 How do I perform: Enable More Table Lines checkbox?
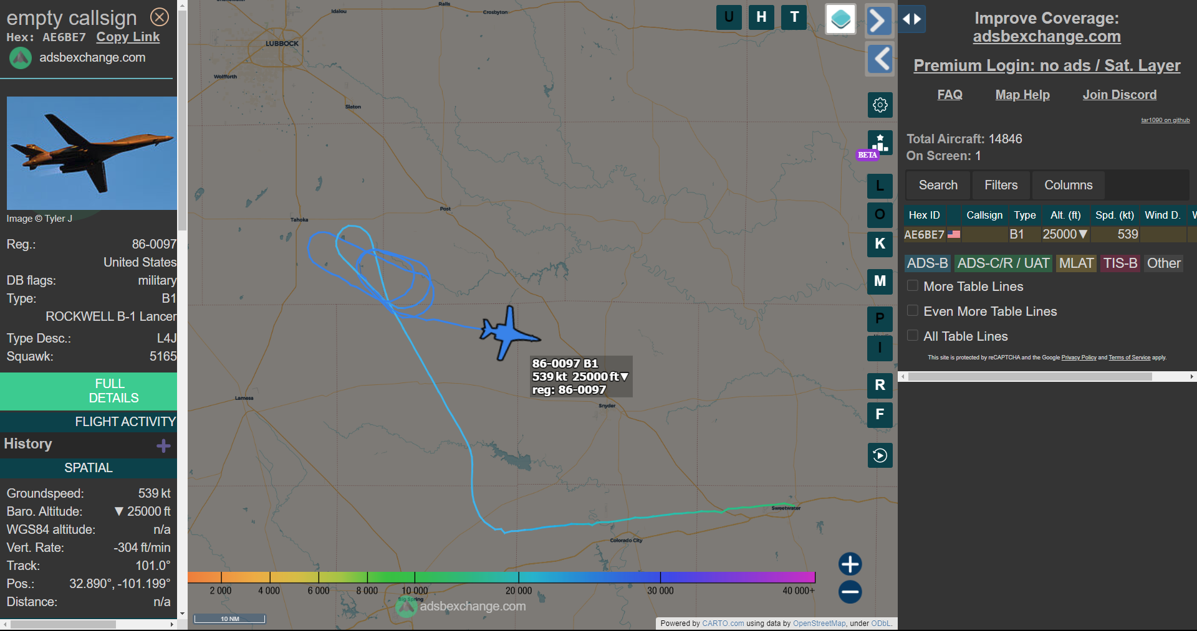pyautogui.click(x=913, y=286)
